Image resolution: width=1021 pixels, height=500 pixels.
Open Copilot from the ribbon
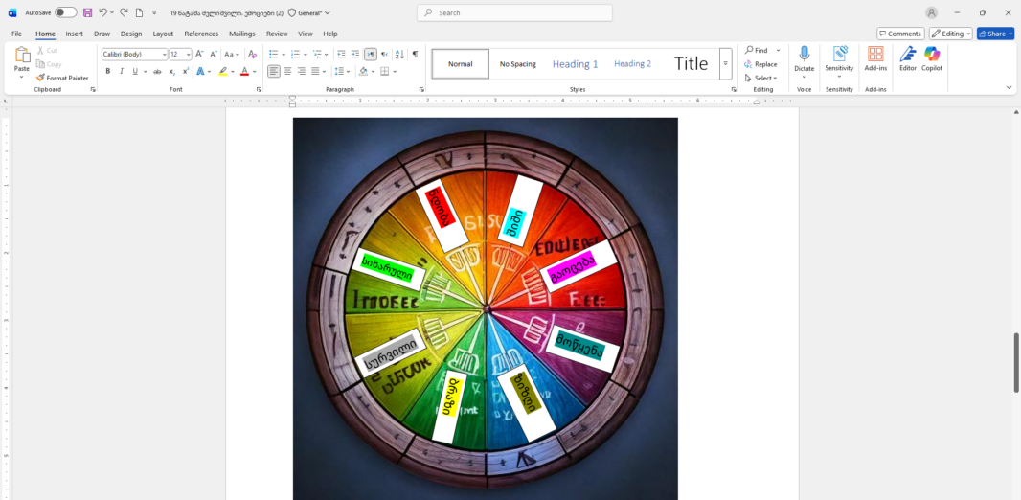coord(932,58)
